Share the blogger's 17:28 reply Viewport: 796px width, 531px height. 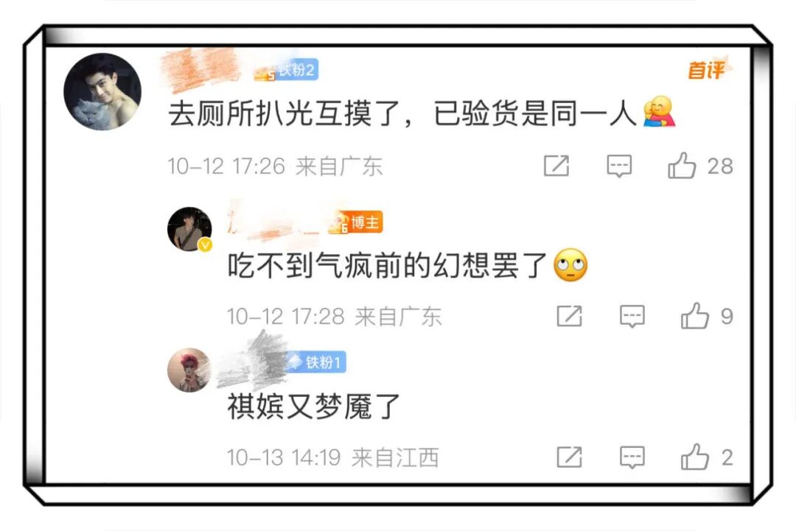click(570, 316)
